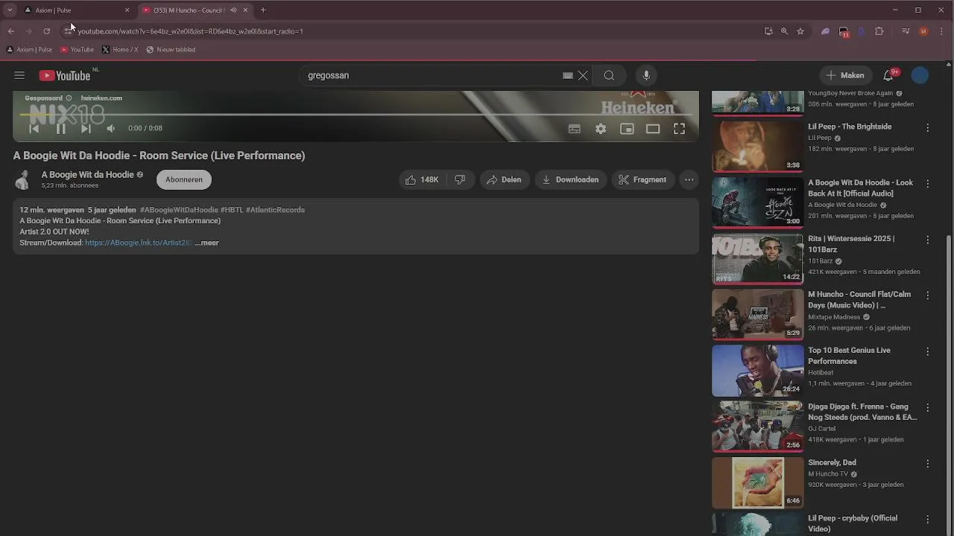Click the #AtlanticRecords hashtag
The image size is (954, 536).
pyautogui.click(x=275, y=210)
